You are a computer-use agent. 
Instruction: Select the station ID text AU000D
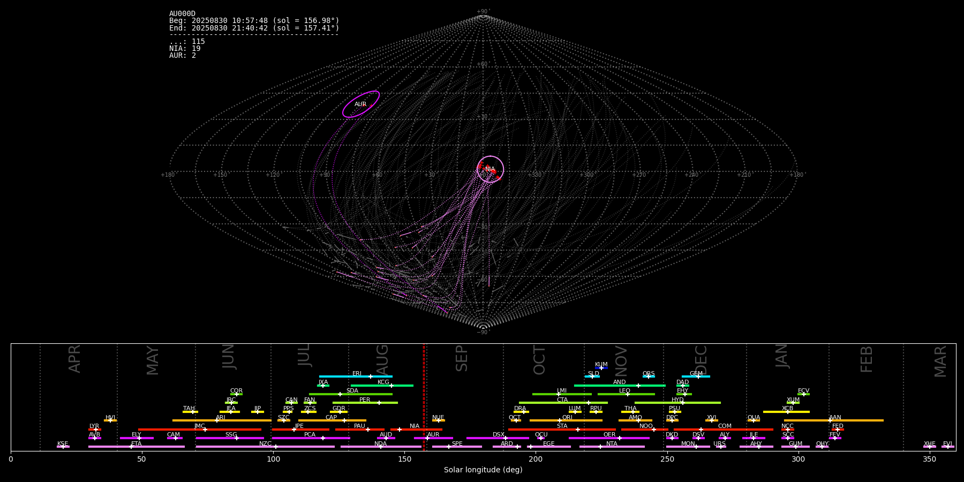tap(182, 14)
